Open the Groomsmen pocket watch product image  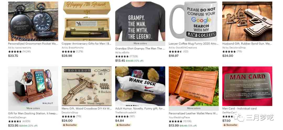click(x=33, y=21)
